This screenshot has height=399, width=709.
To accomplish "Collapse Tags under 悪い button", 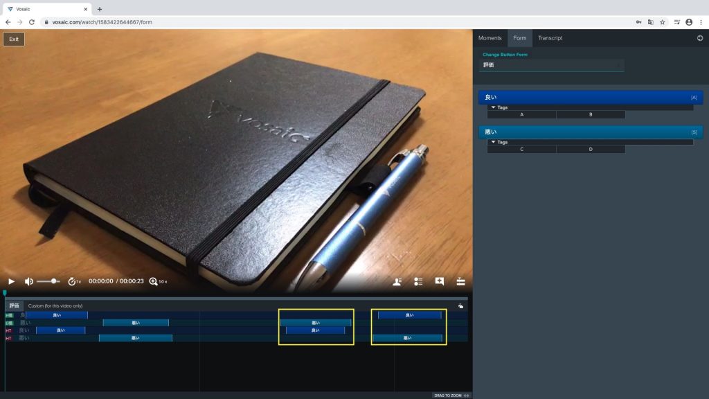I will coord(499,142).
